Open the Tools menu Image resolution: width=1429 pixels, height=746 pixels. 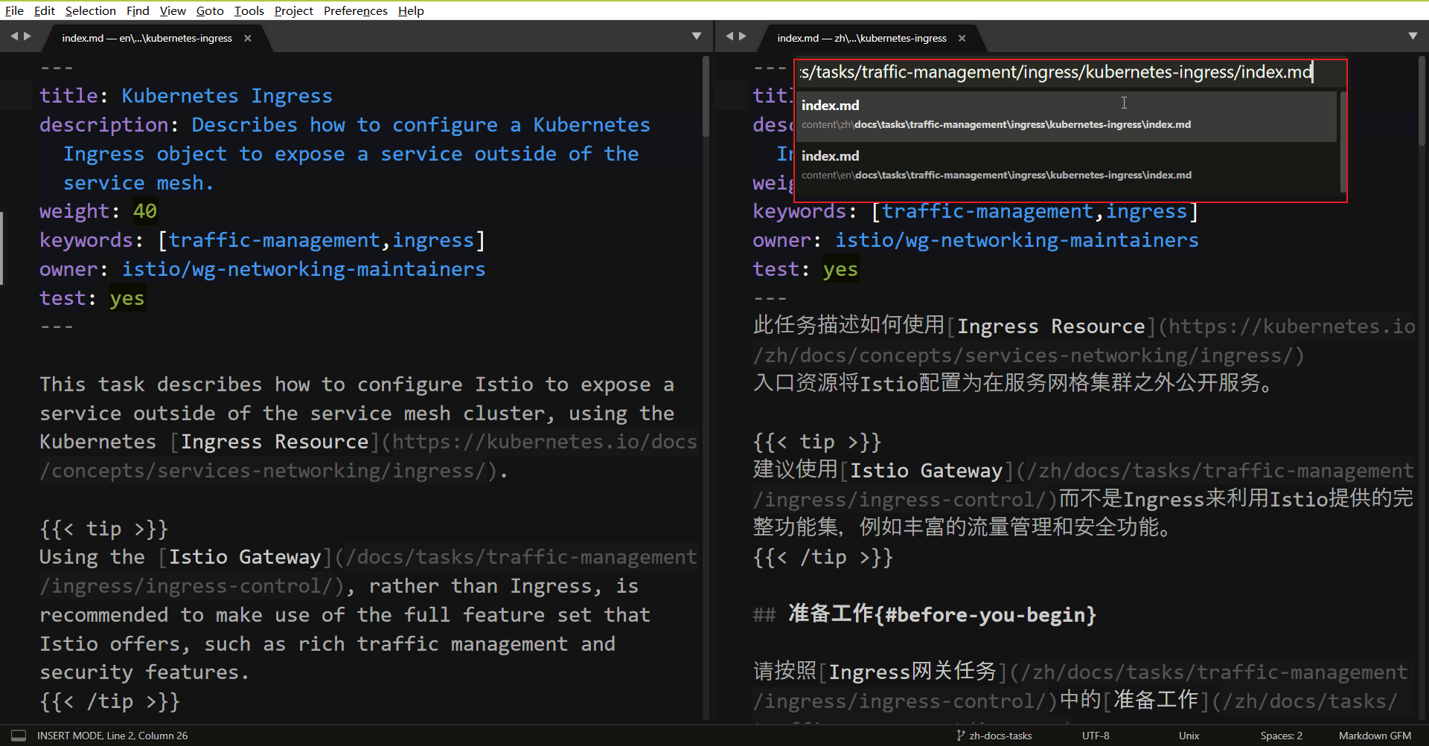pyautogui.click(x=249, y=10)
